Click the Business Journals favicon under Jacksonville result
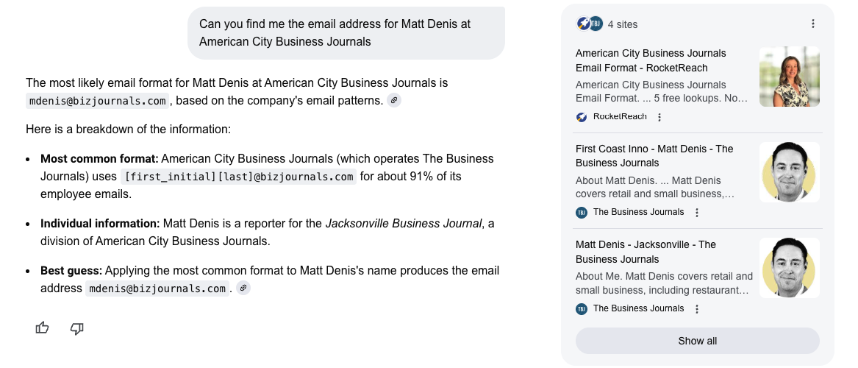The image size is (858, 368). (582, 309)
